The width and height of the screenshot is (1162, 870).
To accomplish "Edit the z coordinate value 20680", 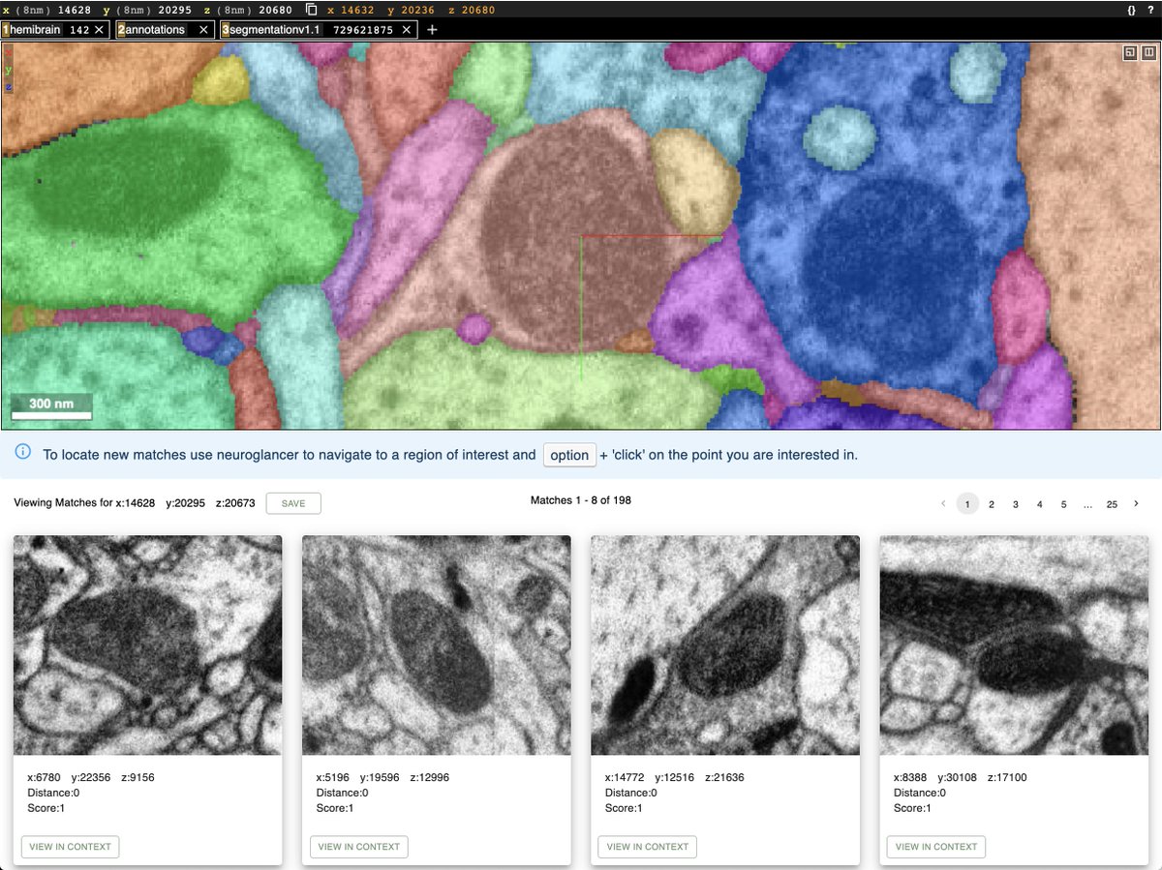I will [274, 10].
